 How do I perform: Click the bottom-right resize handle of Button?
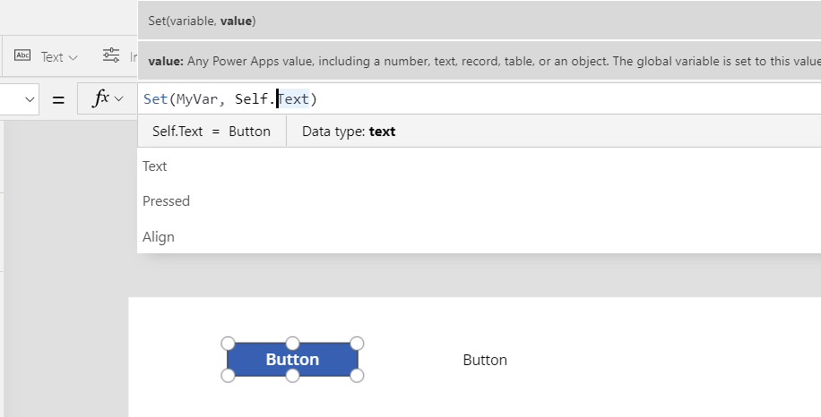click(x=357, y=376)
